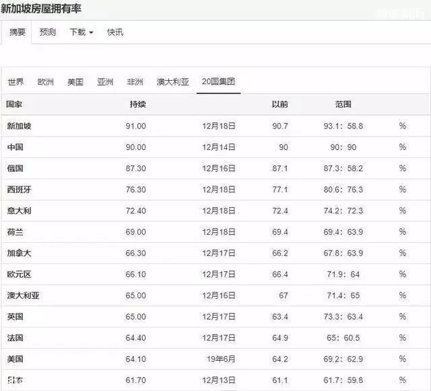Open the 摘要 tab
The height and width of the screenshot is (391, 431).
click(x=17, y=32)
